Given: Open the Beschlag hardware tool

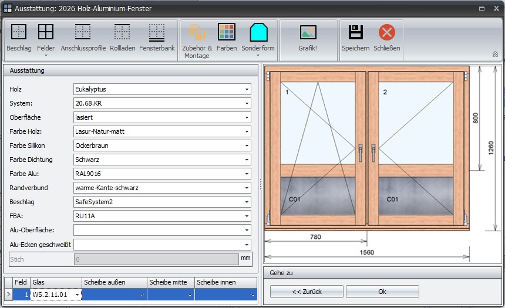Looking at the screenshot, I should (19, 32).
